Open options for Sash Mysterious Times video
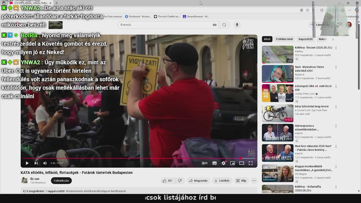This screenshot has height=203, width=361. click(336, 67)
